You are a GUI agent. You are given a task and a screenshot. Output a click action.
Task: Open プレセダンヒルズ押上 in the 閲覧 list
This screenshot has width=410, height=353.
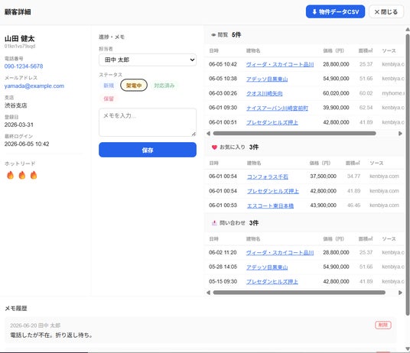pos(272,122)
